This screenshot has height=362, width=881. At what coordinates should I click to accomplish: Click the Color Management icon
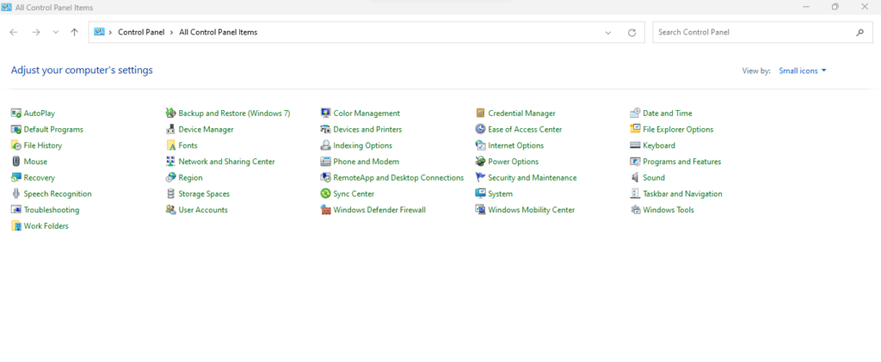point(325,114)
